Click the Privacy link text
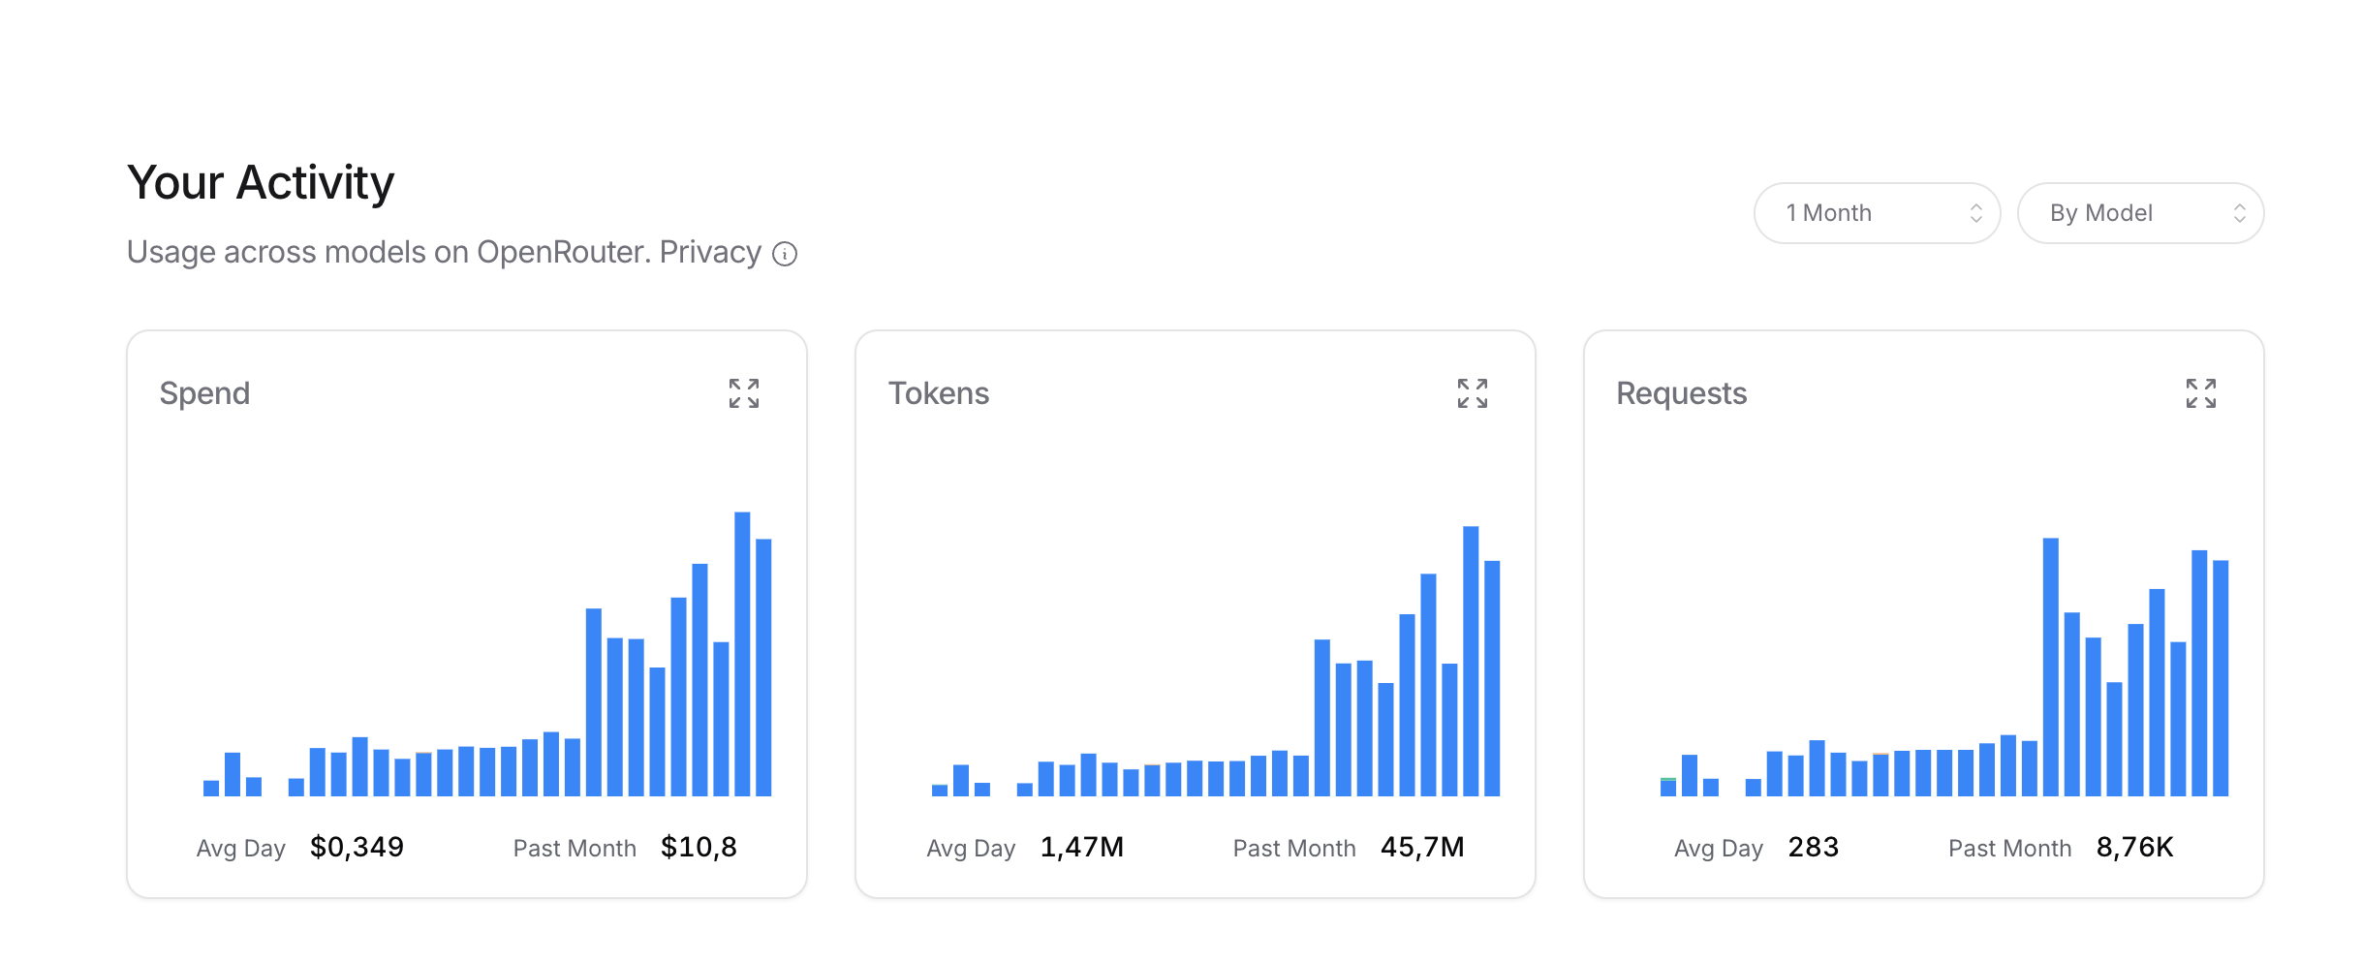The image size is (2362, 963). click(709, 252)
